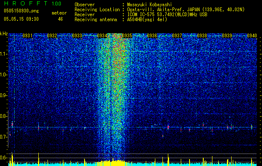Click the 0933 time marker

click(x=77, y=36)
